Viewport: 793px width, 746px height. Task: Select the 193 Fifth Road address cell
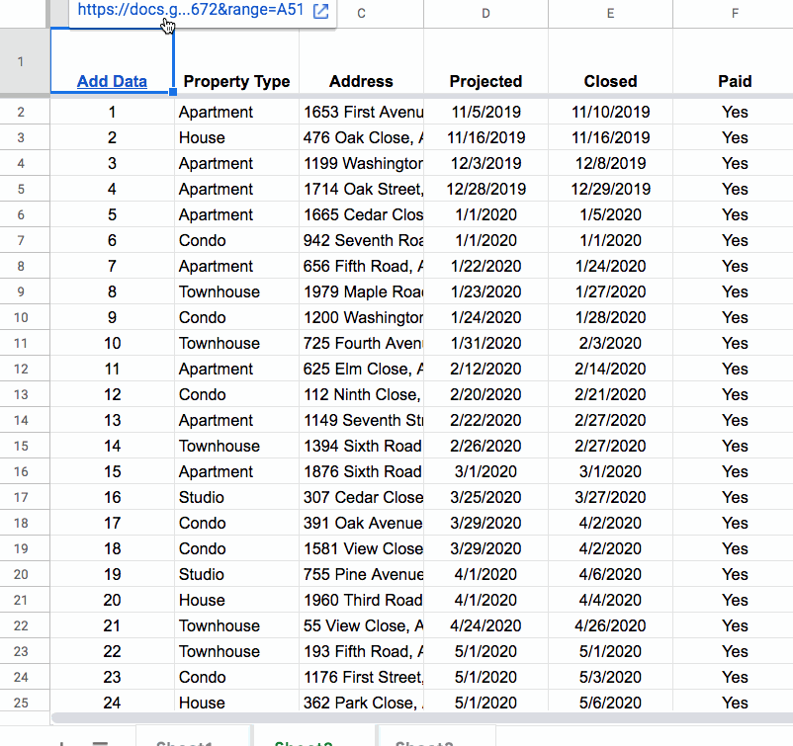pos(361,651)
